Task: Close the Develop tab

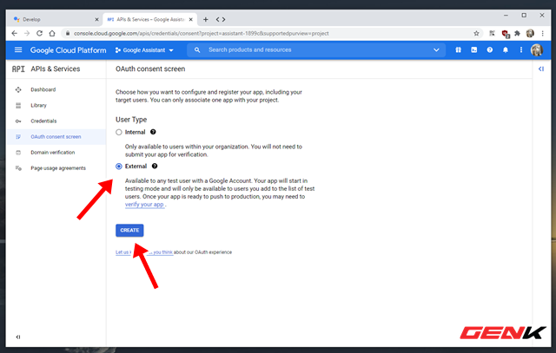Action: point(96,19)
